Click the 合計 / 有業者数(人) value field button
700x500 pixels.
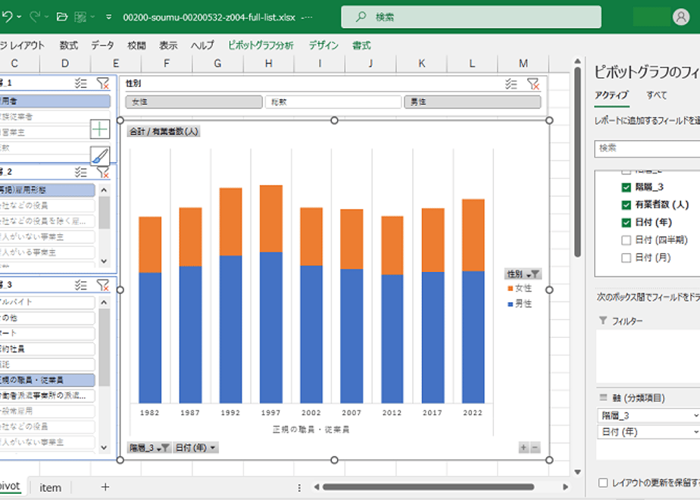[x=164, y=131]
